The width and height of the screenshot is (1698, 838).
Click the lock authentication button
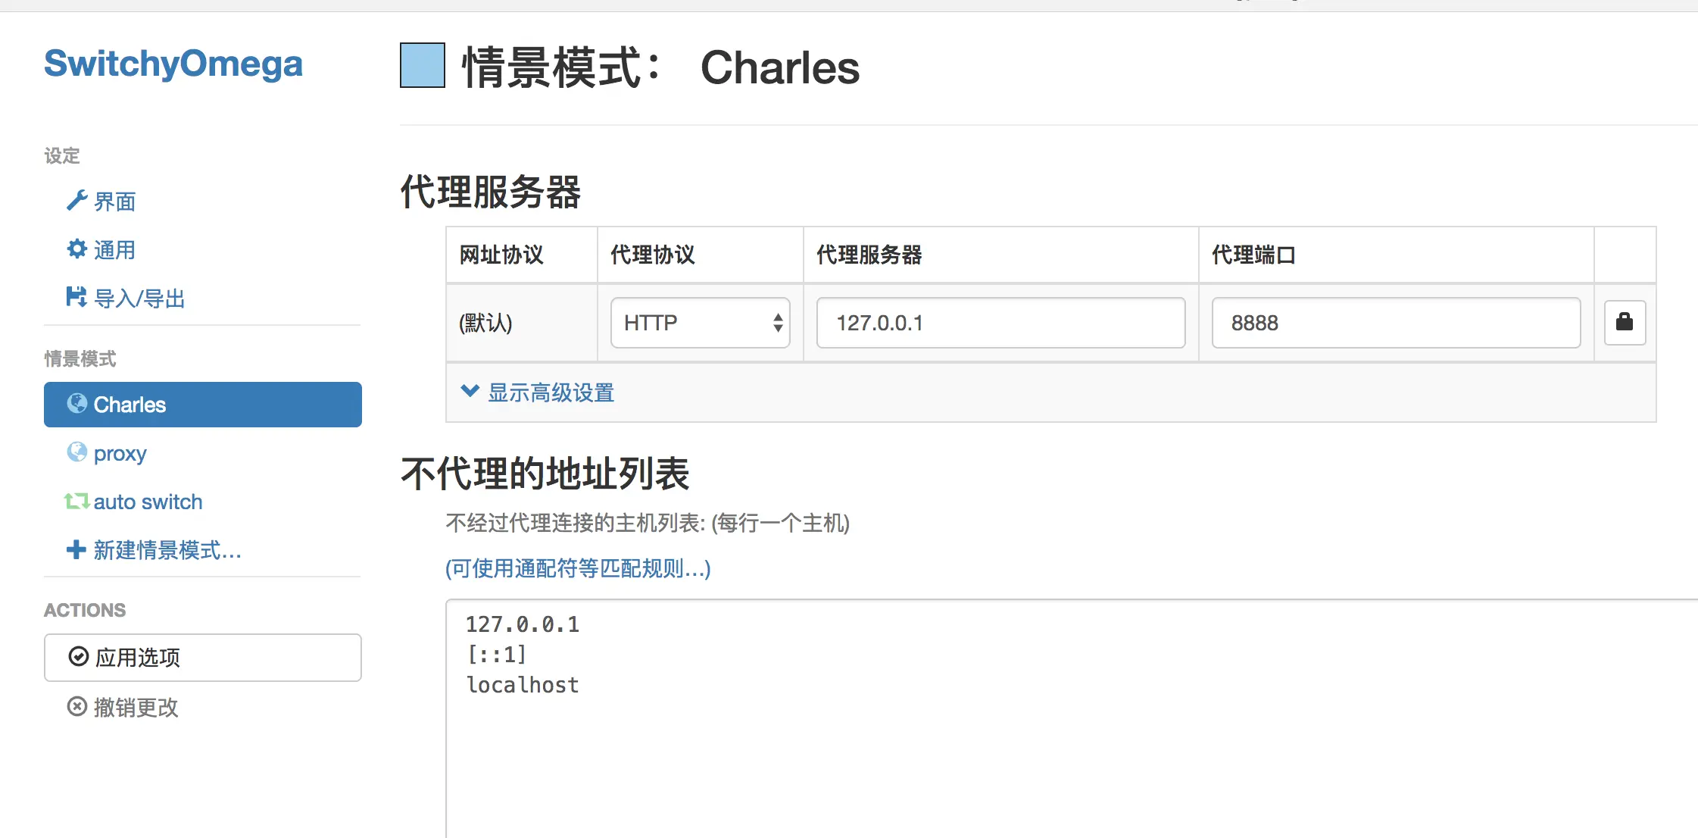[x=1625, y=323]
